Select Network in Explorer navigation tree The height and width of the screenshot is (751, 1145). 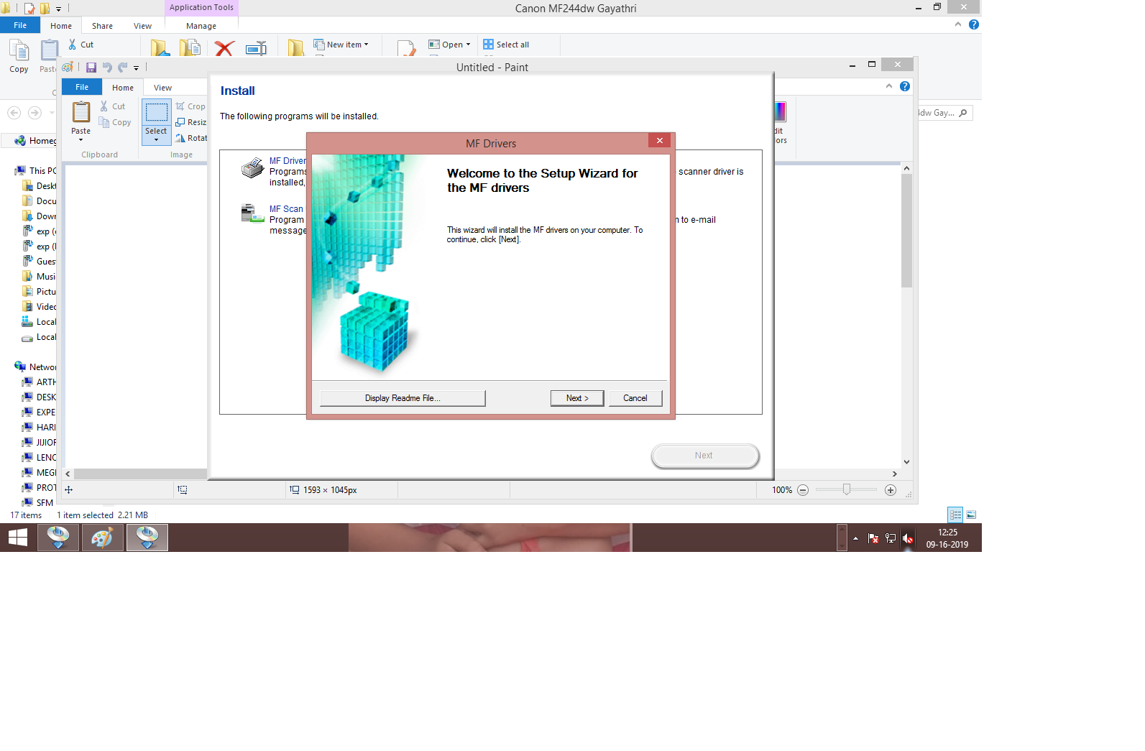point(35,367)
